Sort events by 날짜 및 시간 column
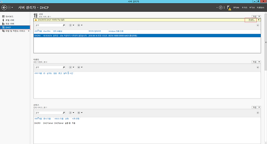Image resolution: width=267 pixels, height=144 pixels. click(x=68, y=73)
